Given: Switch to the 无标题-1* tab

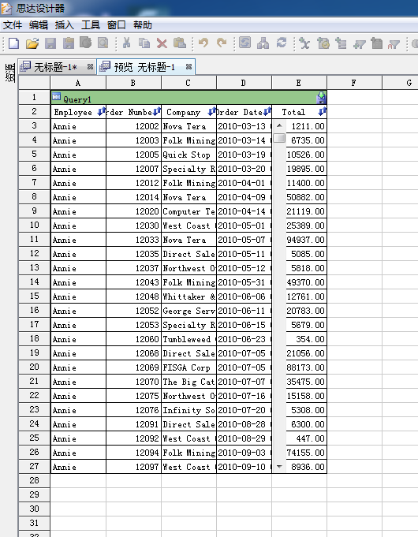Looking at the screenshot, I should tap(55, 67).
